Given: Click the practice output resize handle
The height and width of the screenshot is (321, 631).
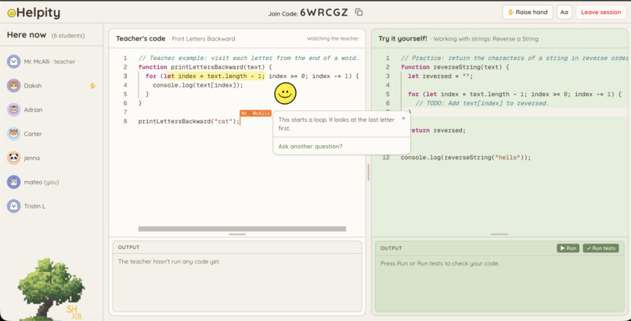Looking at the screenshot, I should tap(499, 234).
